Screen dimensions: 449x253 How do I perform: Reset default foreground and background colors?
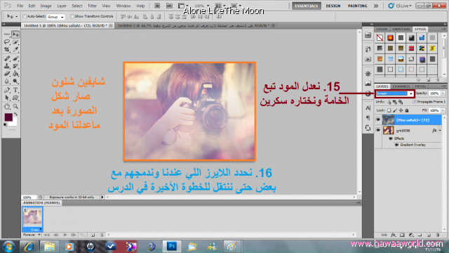[5, 125]
